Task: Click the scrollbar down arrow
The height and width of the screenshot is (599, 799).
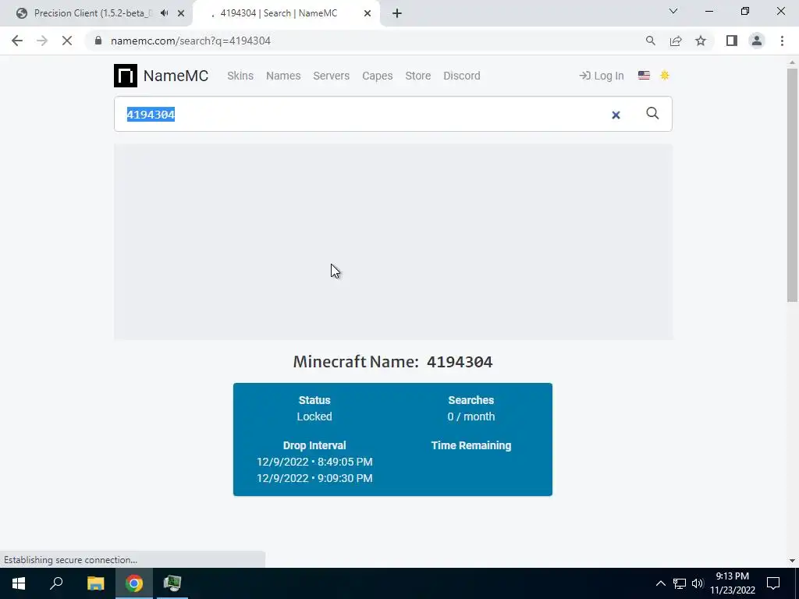Action: coord(792,561)
